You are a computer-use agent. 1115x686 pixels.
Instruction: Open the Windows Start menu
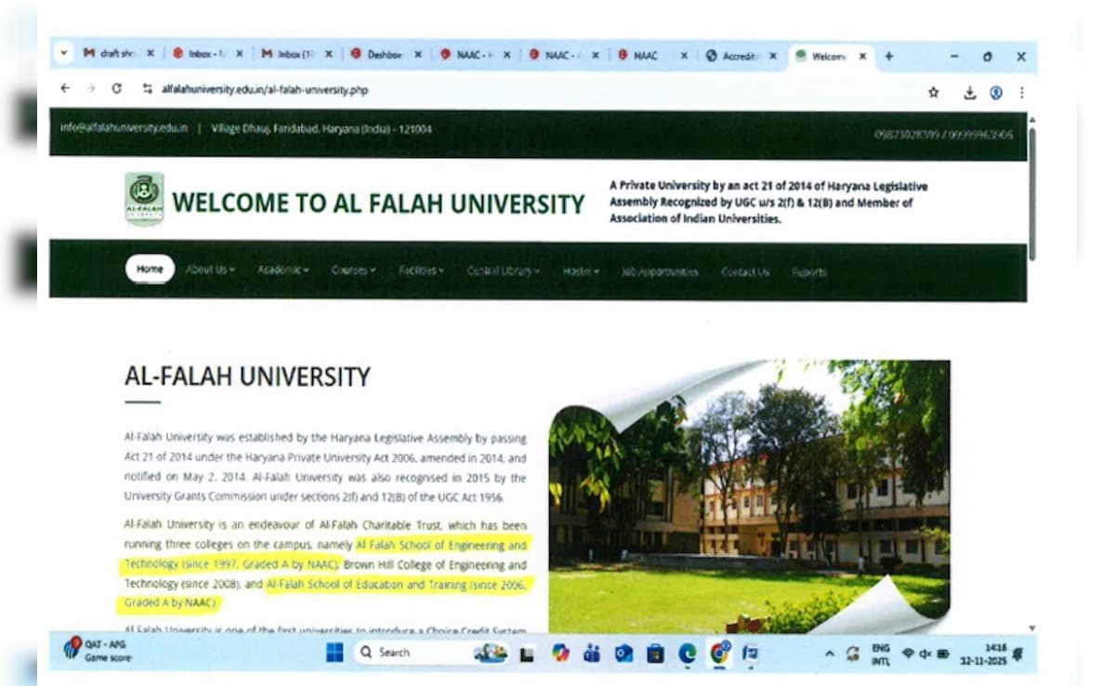(334, 653)
